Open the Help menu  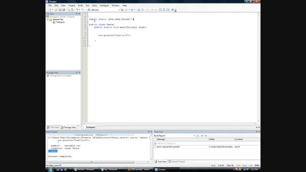124,5
